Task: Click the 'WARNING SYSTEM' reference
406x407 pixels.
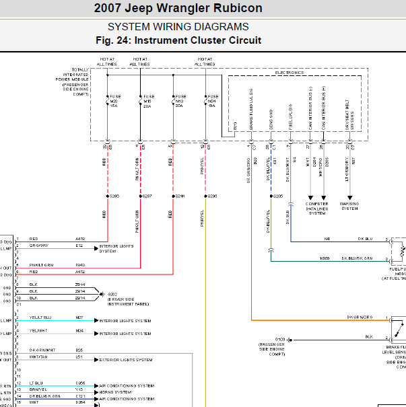Action: coord(349,206)
